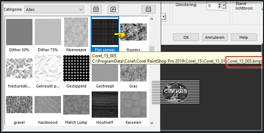Open the Categorie dropdown set to Alles
This screenshot has width=264, height=133.
click(54, 9)
